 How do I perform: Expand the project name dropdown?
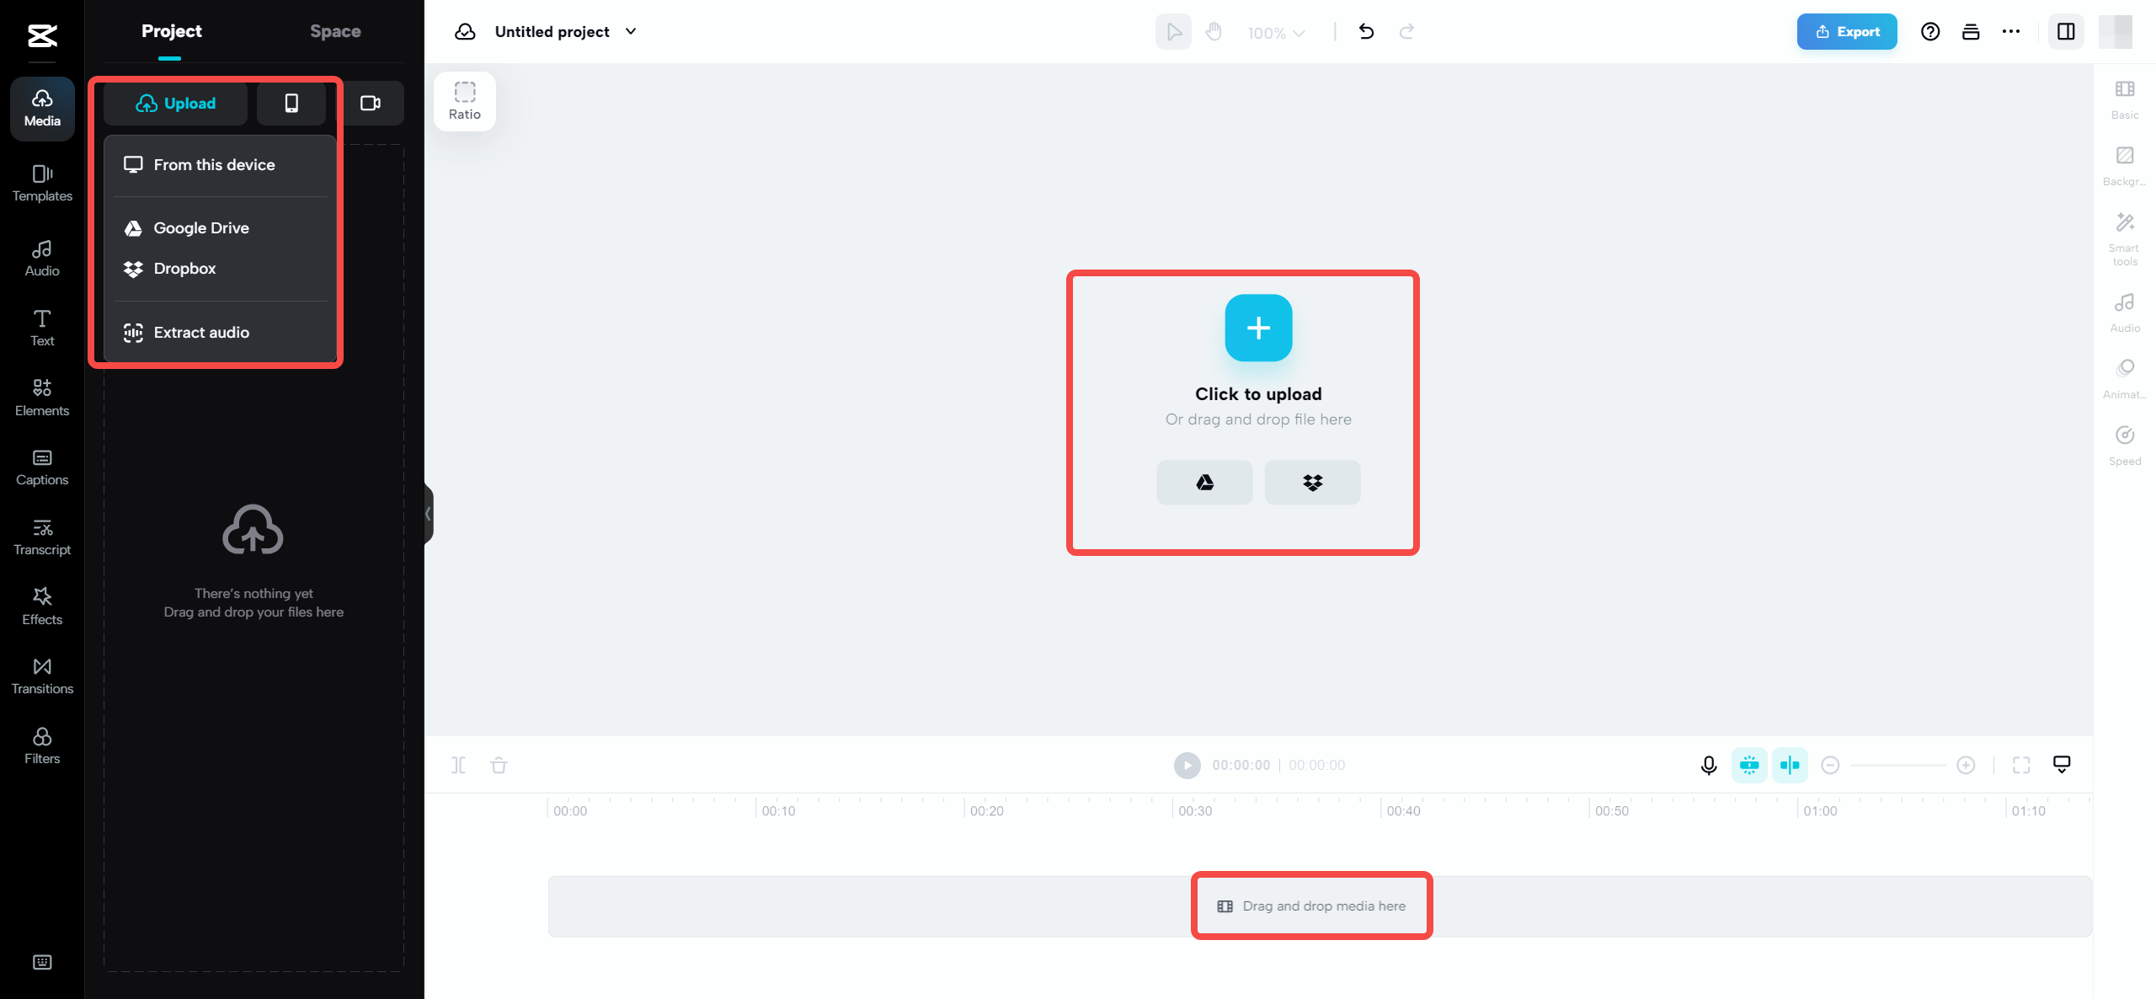[631, 30]
